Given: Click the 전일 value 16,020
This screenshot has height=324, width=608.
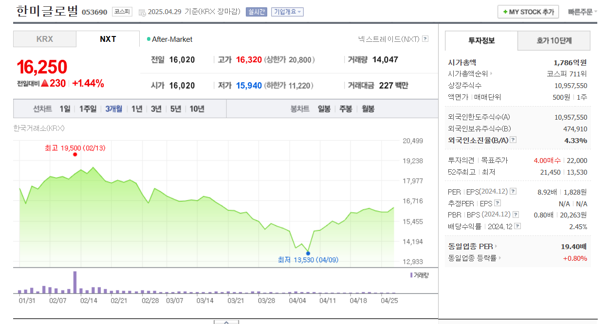Looking at the screenshot, I should coord(182,60).
